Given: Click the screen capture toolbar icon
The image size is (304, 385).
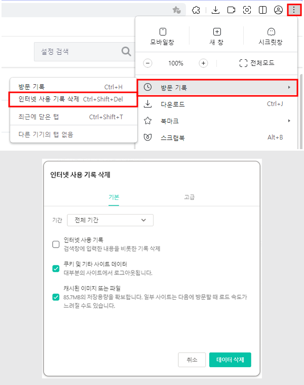Looking at the screenshot, I should 247,10.
